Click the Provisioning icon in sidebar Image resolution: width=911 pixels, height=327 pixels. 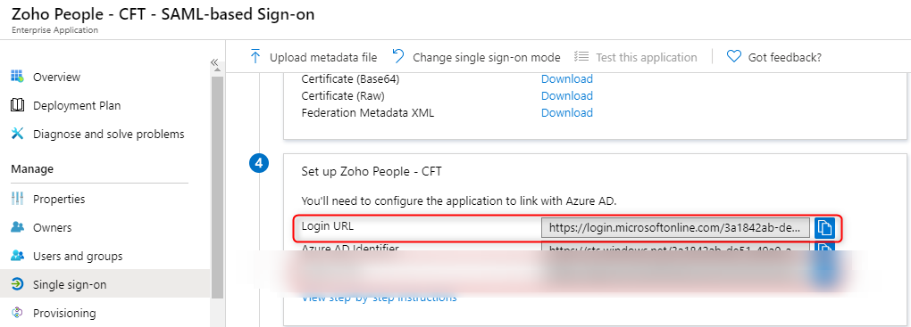[18, 313]
